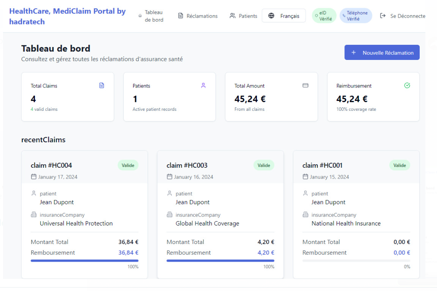Click the credit card icon in Total Amount card
The width and height of the screenshot is (437, 291).
(305, 85)
